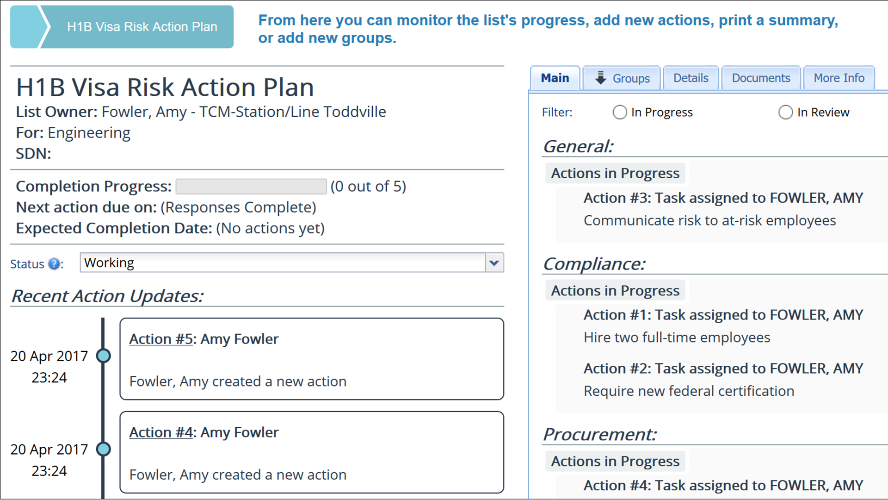Switch to the More Info tab
Image resolution: width=888 pixels, height=500 pixels.
click(839, 78)
